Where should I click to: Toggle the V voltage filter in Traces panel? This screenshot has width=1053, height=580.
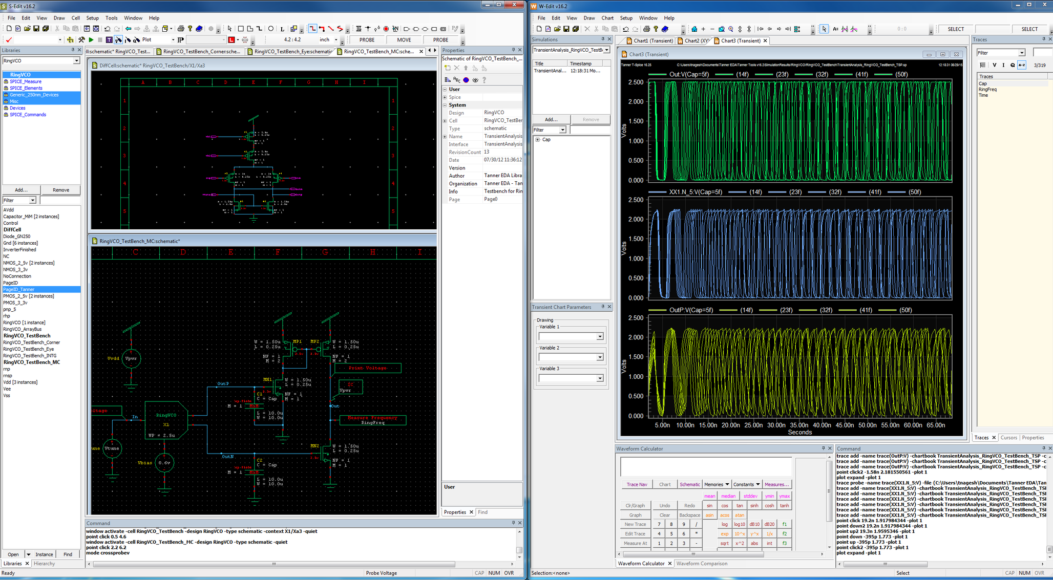994,65
